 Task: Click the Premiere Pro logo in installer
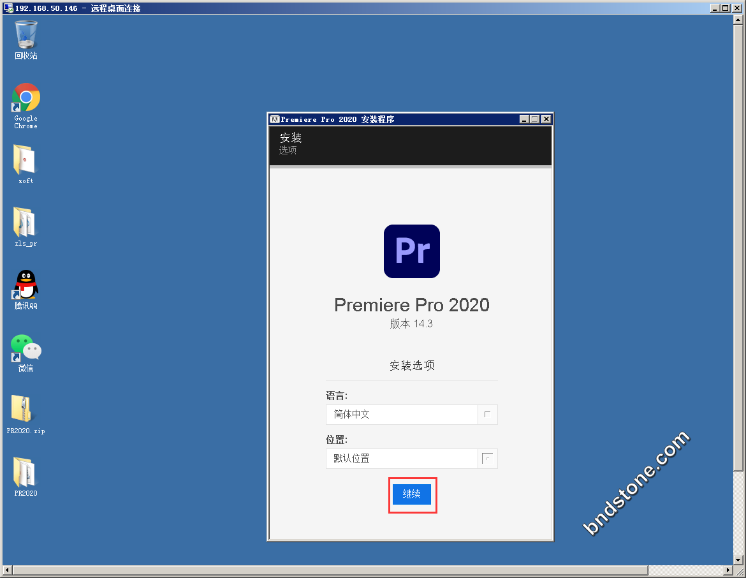411,251
